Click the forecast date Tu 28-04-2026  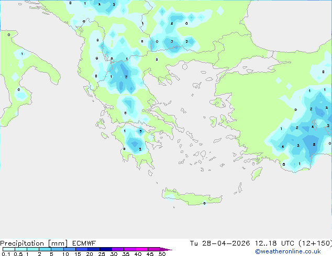(x=220, y=243)
